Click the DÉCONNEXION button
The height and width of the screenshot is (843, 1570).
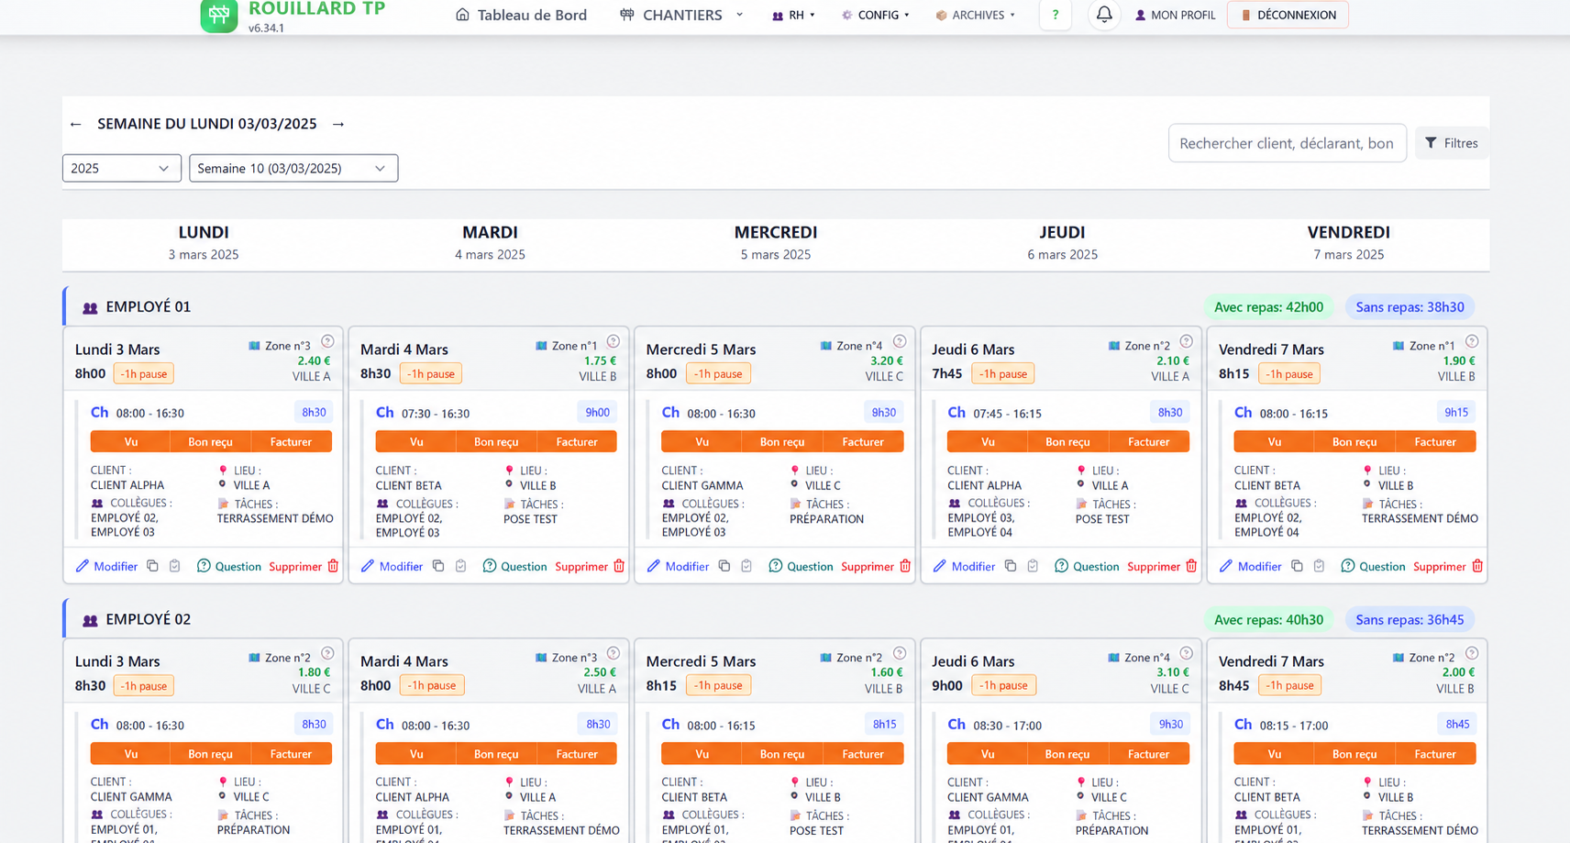coord(1288,15)
